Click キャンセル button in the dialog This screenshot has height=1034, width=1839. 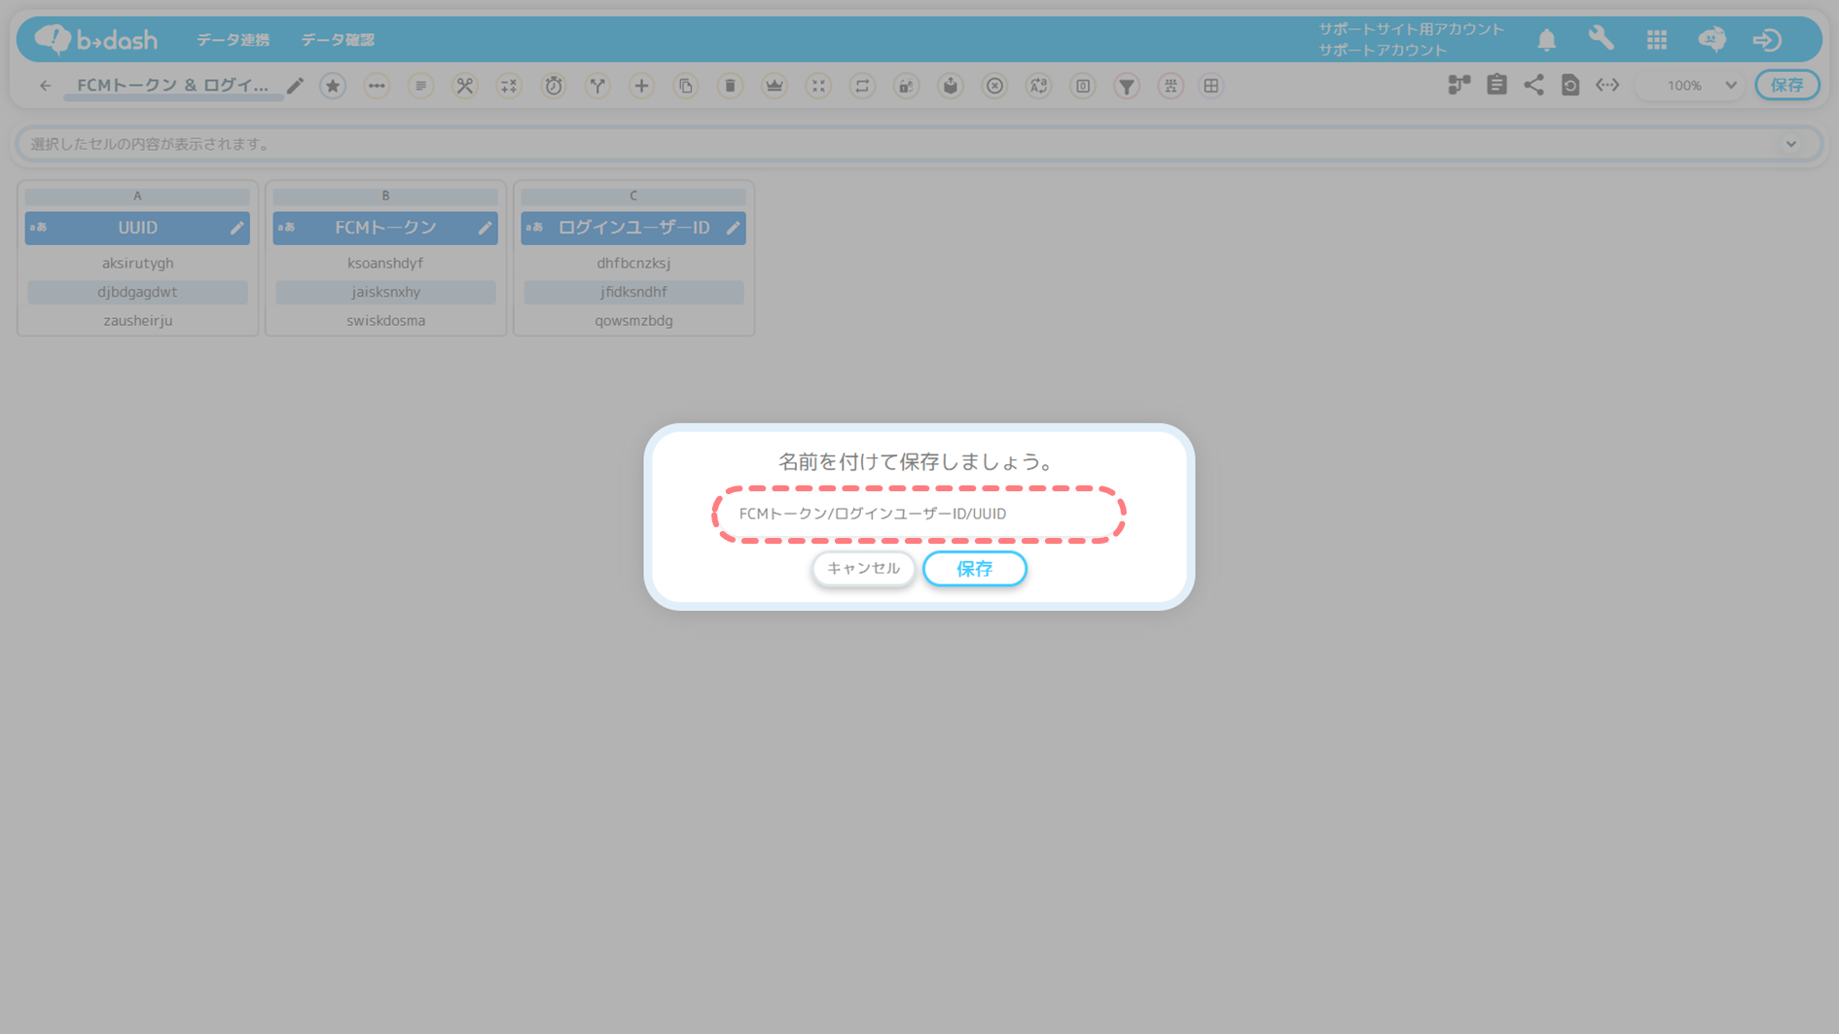[863, 568]
